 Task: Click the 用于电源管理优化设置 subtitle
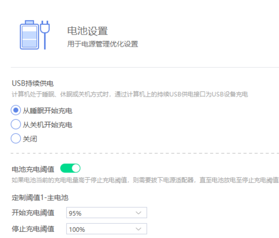[x=103, y=44]
